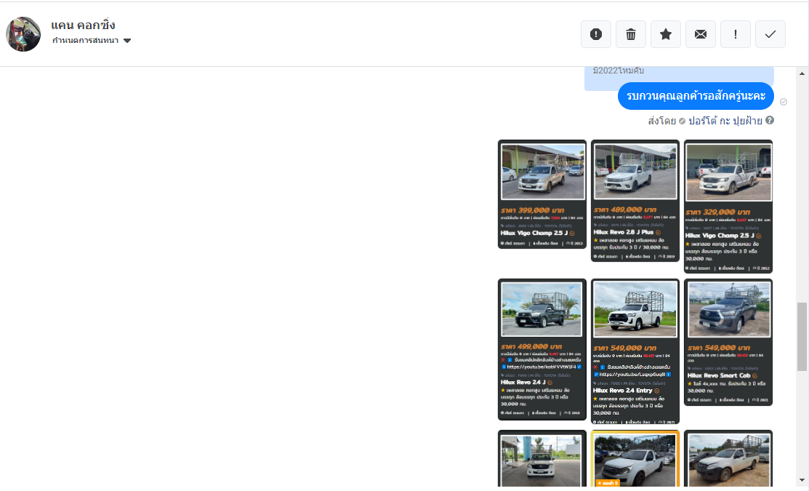Click the help question mark icon
The image size is (809, 491).
769,121
